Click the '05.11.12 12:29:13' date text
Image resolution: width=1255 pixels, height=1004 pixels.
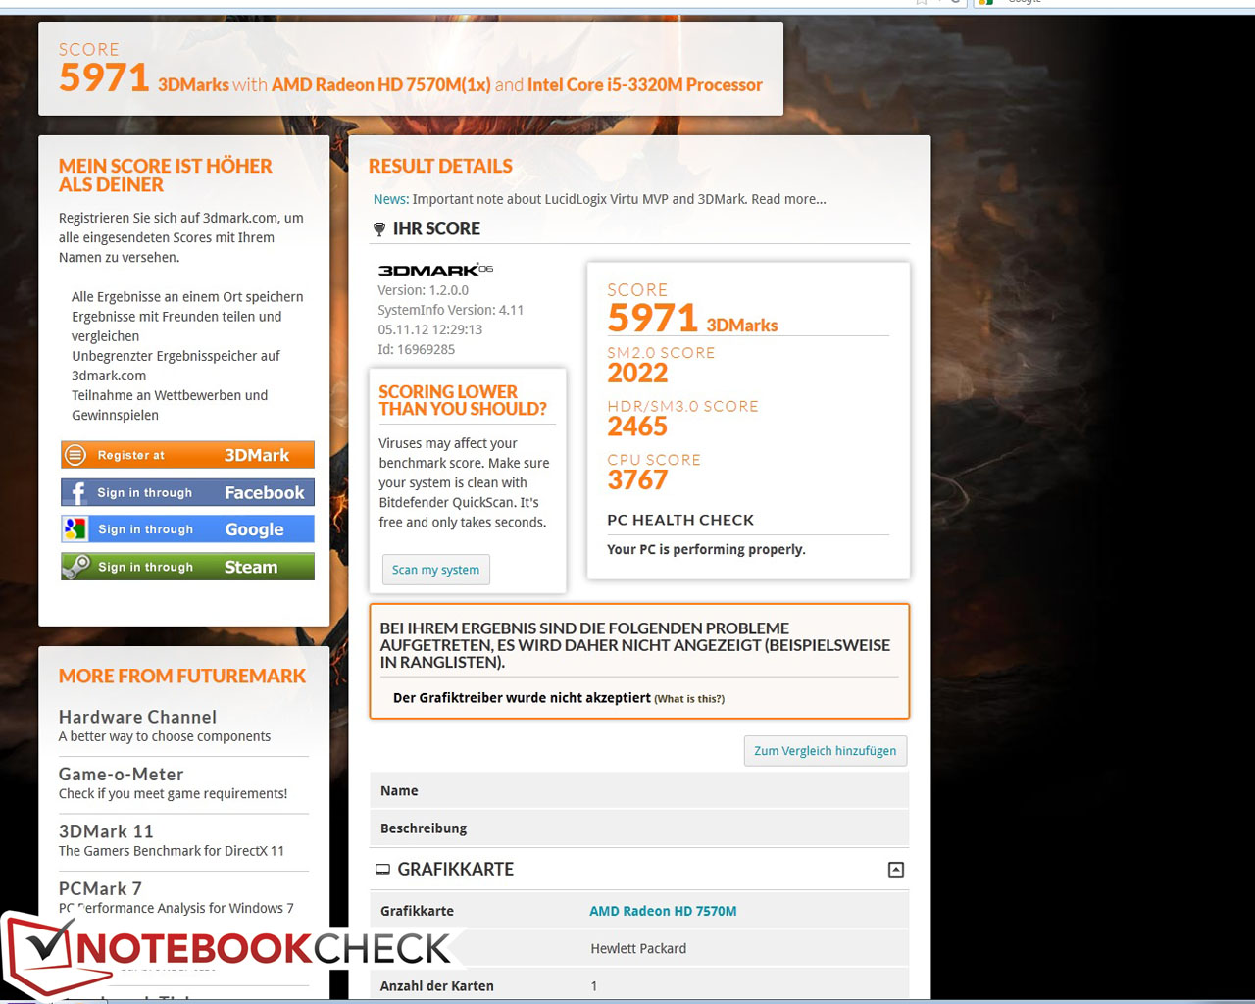point(430,330)
